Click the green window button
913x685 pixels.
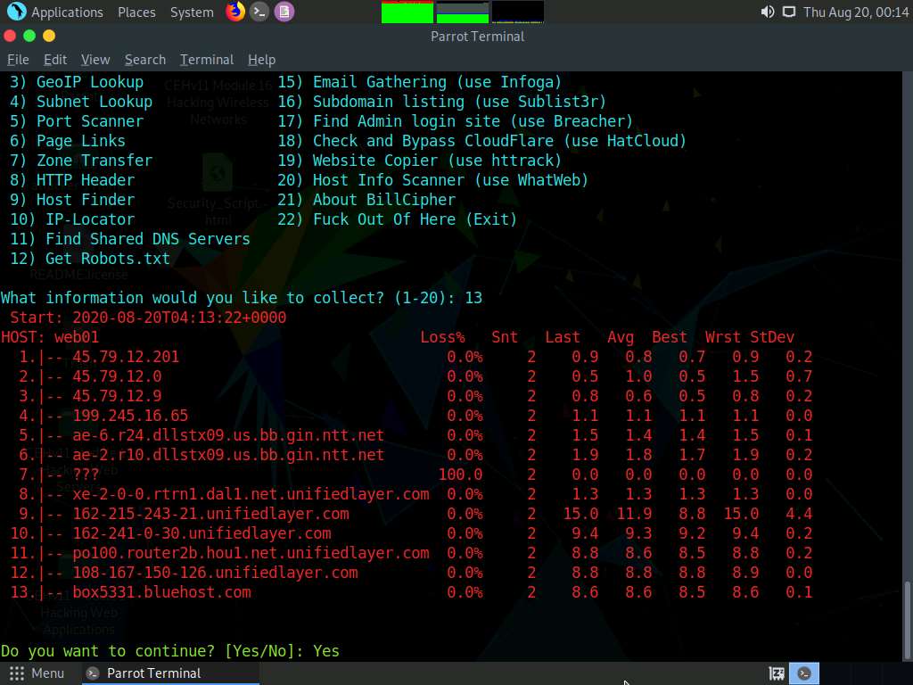coord(29,36)
